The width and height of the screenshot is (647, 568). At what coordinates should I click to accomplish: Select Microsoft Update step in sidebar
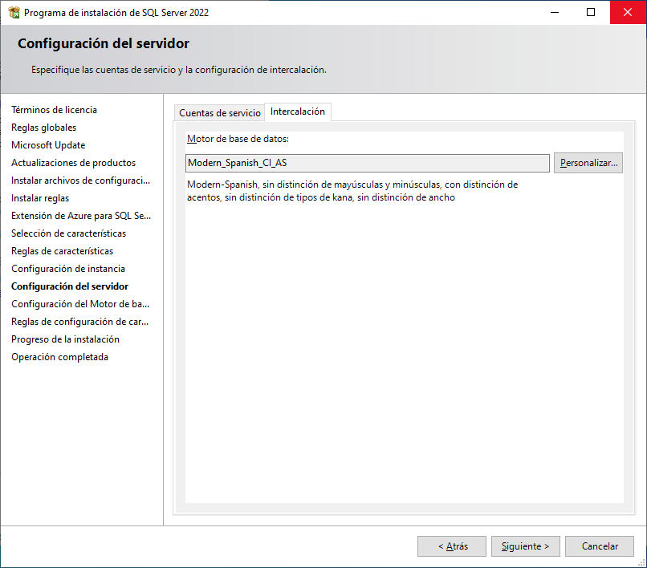point(48,145)
